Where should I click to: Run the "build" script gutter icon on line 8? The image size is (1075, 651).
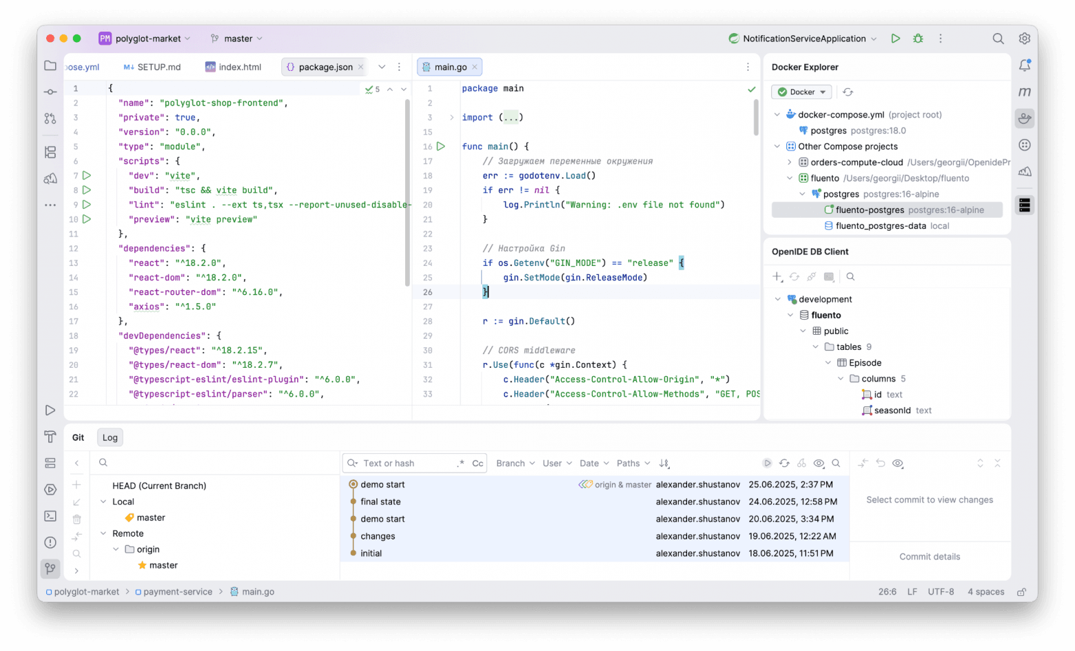87,190
